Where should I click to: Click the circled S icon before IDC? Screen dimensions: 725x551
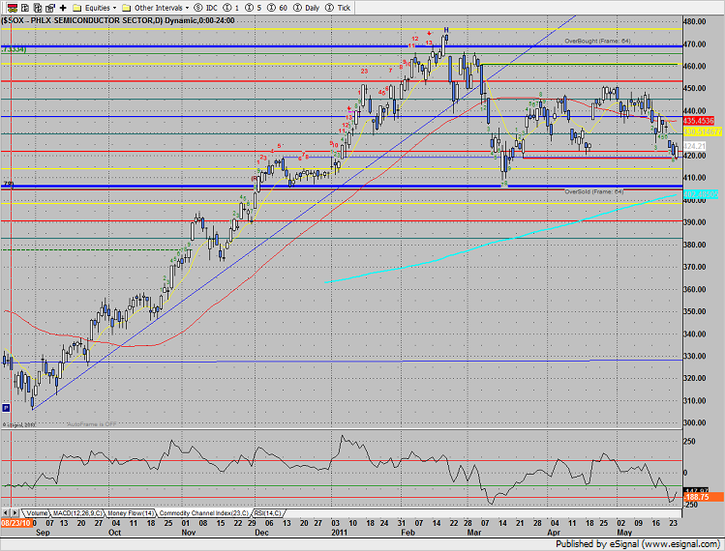[x=197, y=8]
